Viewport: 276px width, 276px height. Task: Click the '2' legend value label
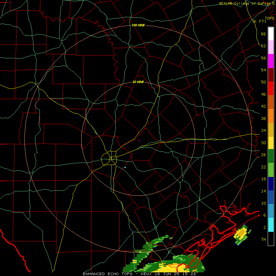coord(265,228)
